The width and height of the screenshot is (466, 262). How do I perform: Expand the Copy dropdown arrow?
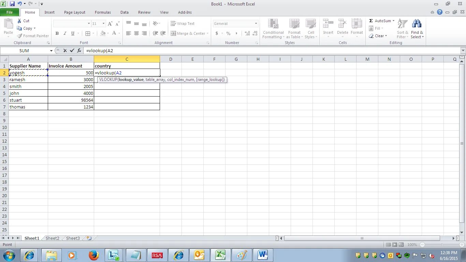pos(34,28)
